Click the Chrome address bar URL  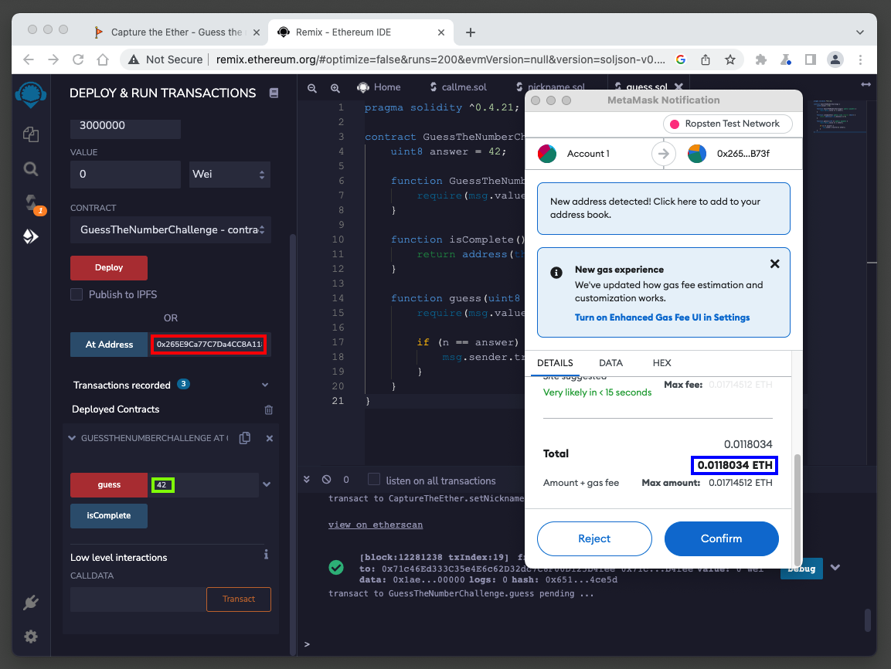[440, 59]
